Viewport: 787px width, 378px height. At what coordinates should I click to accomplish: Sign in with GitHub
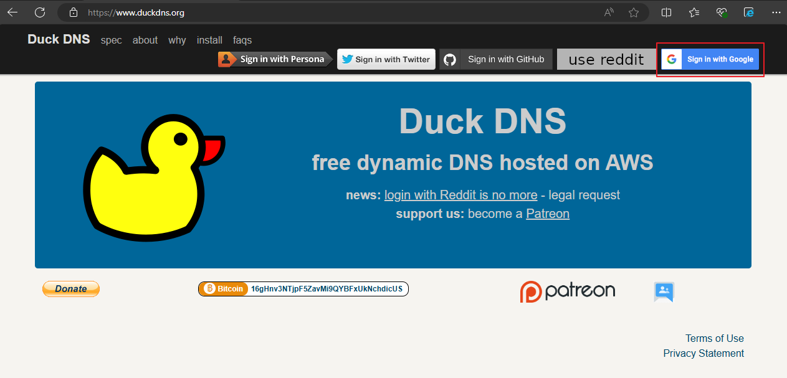[x=496, y=59]
